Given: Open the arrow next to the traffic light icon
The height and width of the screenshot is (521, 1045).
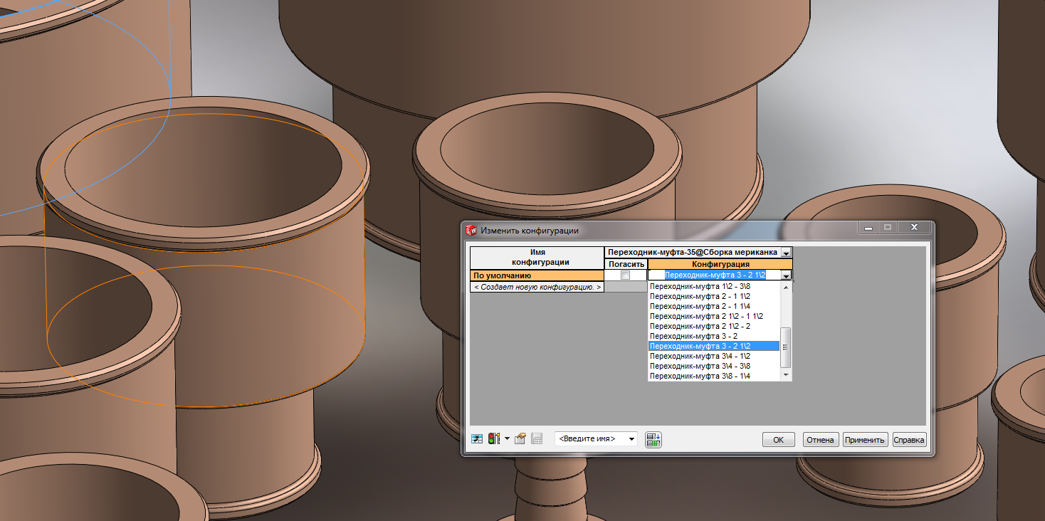Looking at the screenshot, I should click(x=507, y=439).
